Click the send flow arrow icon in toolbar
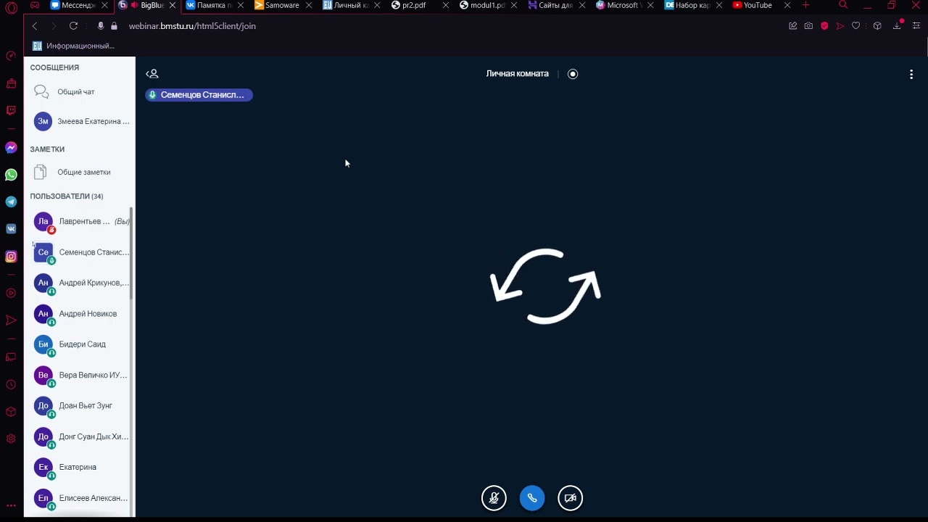Screen dimensions: 928x522 pos(840,26)
